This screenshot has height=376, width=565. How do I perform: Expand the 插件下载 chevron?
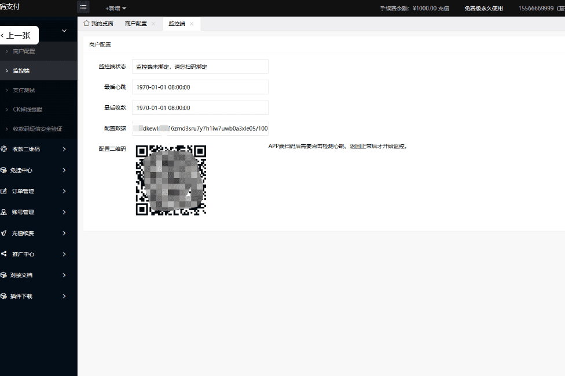coord(64,296)
